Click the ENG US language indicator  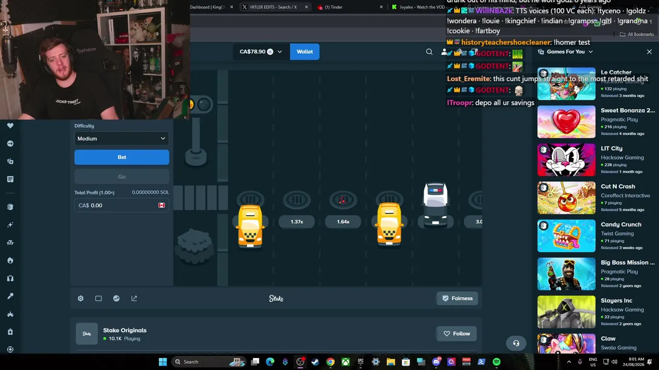(x=593, y=362)
